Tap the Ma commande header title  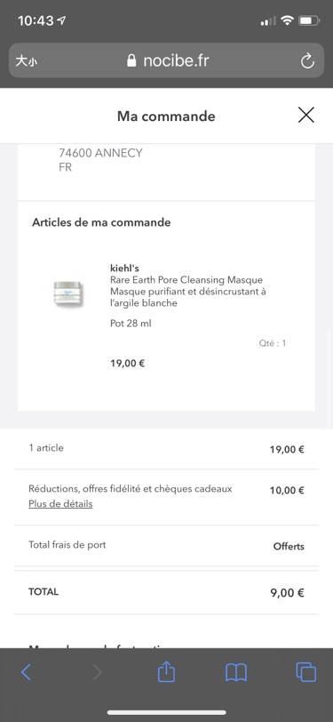(166, 116)
